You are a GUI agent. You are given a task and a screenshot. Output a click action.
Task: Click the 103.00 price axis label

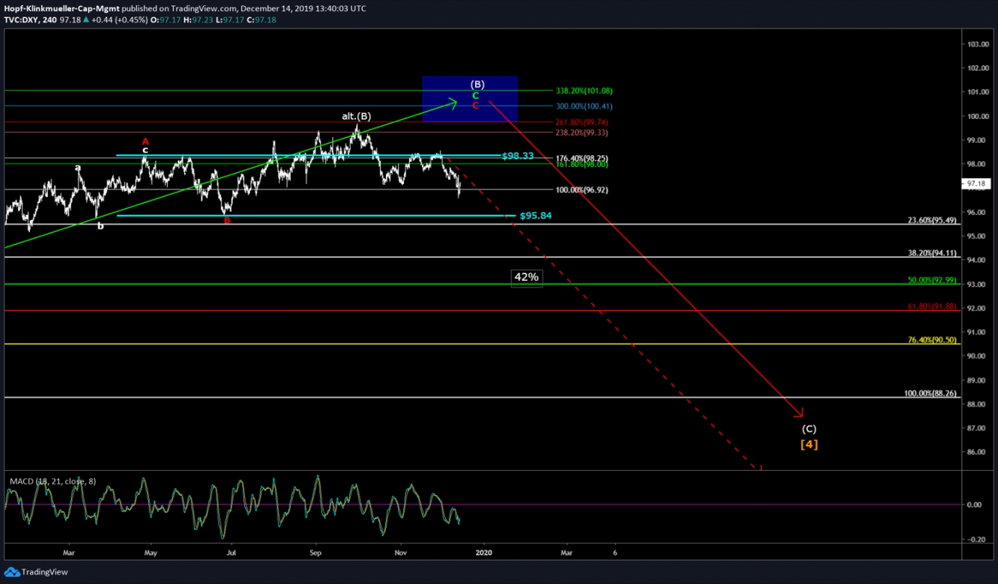(x=977, y=44)
